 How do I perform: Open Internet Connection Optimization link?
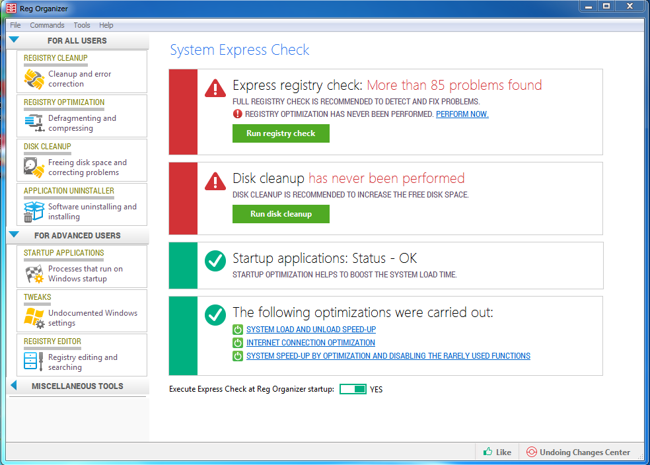(310, 343)
